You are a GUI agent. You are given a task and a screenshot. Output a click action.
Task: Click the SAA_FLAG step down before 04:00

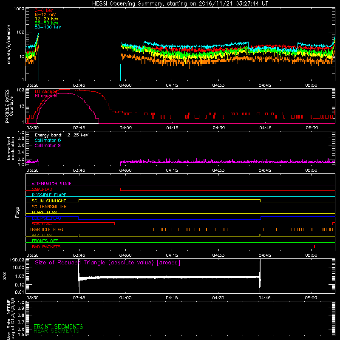click(114, 224)
